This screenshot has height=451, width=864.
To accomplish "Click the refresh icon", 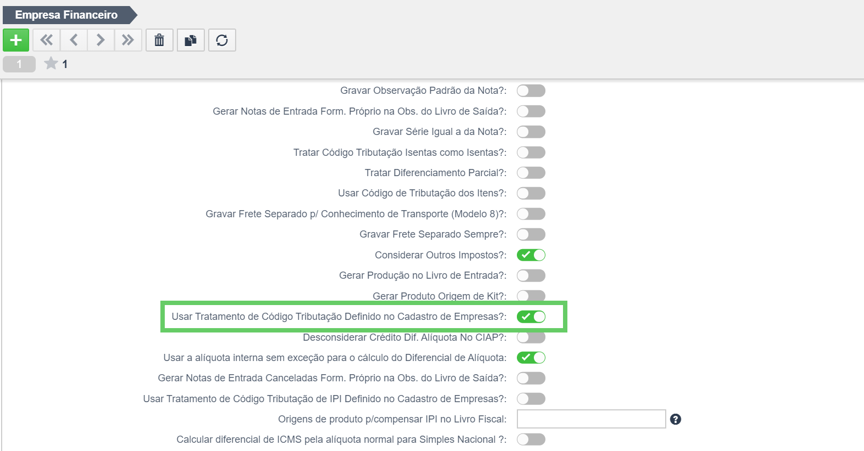I will tap(222, 40).
